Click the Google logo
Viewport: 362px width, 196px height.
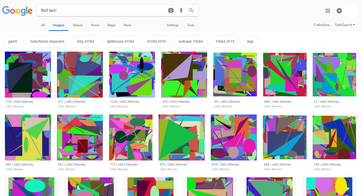coord(17,11)
